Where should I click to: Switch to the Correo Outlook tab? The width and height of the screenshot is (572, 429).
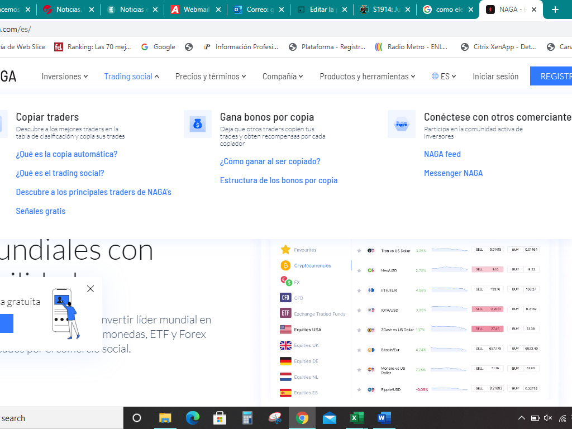click(259, 9)
